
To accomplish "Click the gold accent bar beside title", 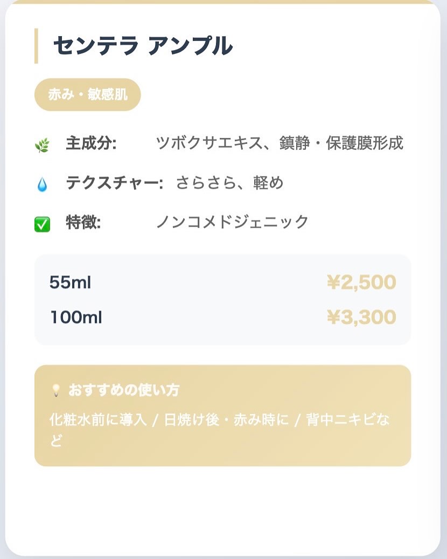I will 36,46.
